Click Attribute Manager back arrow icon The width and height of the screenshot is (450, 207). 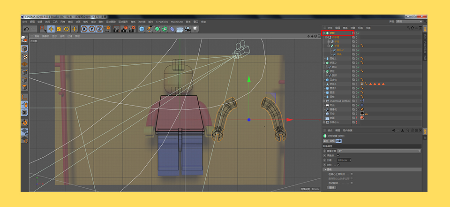click(393, 130)
